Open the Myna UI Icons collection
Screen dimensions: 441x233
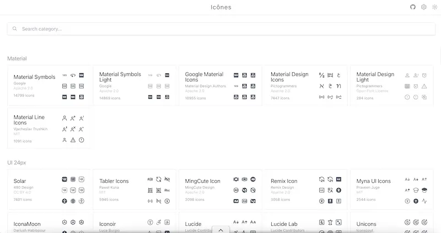(392, 189)
